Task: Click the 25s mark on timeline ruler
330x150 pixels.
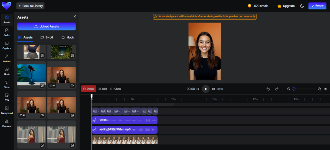Action: coord(296,99)
